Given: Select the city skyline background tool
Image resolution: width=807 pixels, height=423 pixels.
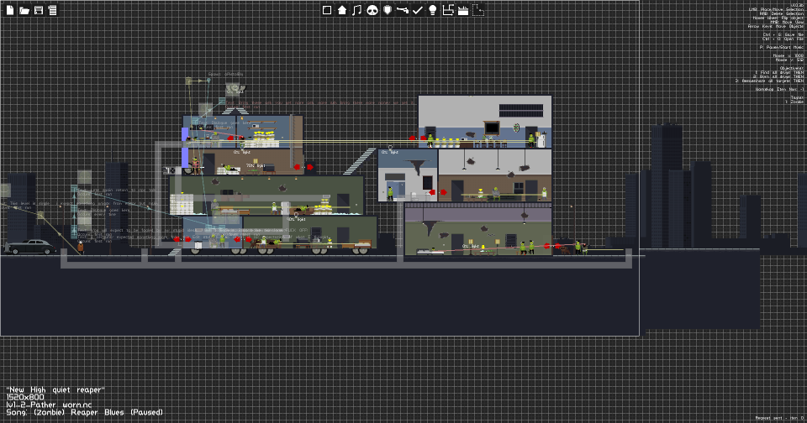Looking at the screenshot, I should coord(462,10).
